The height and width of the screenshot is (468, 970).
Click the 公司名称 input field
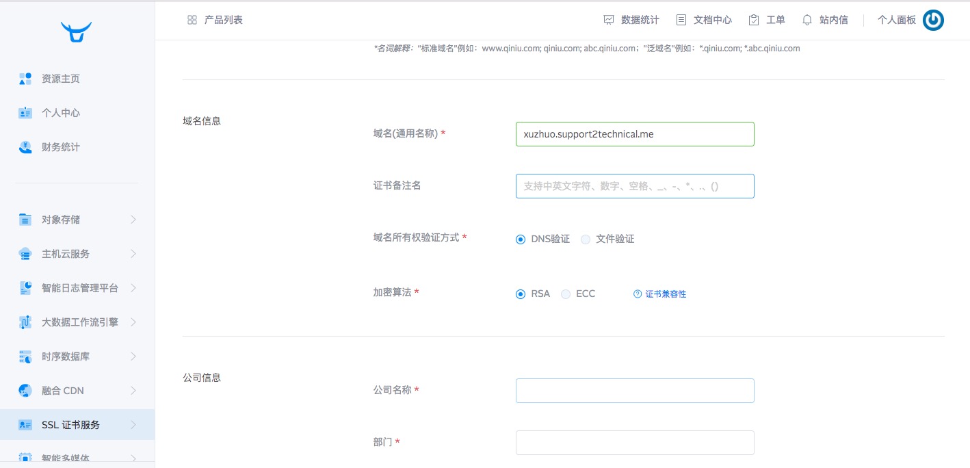[x=635, y=391]
